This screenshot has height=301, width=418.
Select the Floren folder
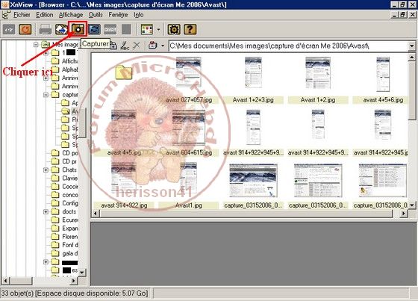click(x=64, y=237)
